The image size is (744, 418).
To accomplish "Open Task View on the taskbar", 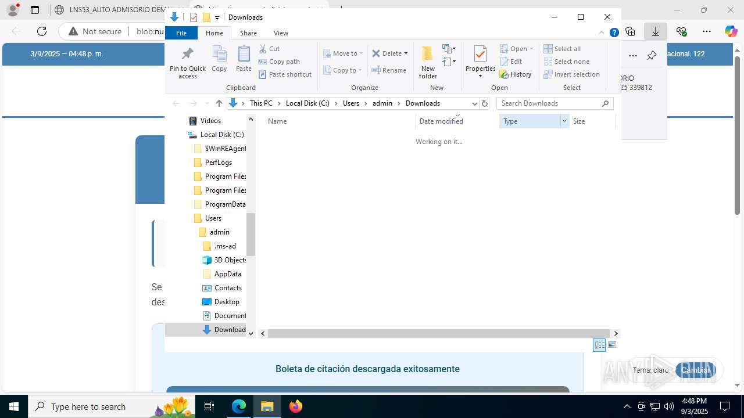I will [x=209, y=406].
